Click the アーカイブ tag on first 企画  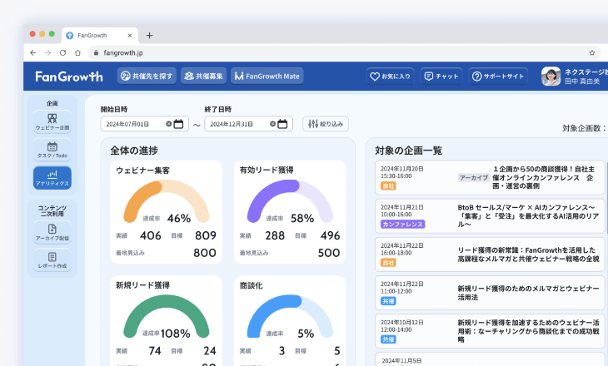click(x=474, y=178)
